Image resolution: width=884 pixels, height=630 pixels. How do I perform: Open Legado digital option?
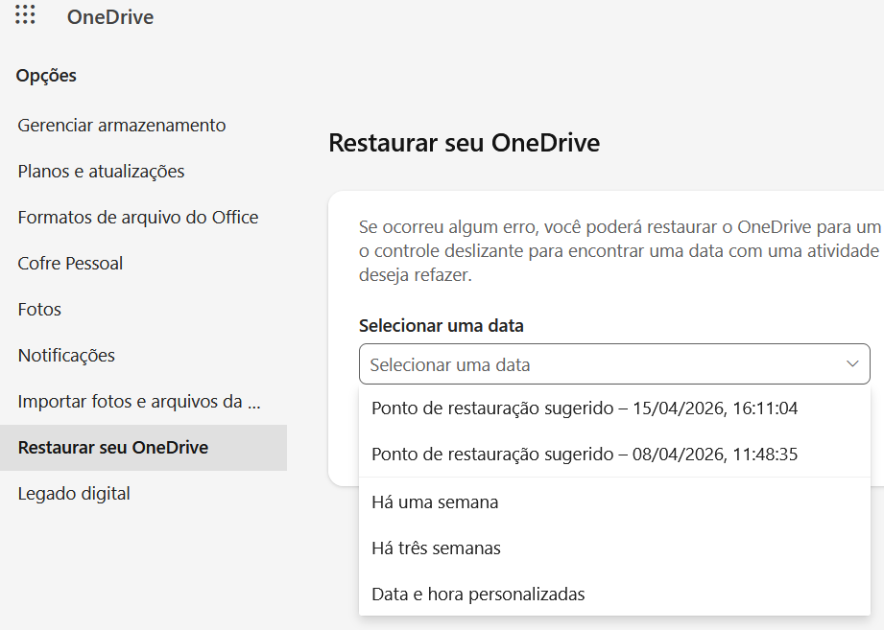75,494
